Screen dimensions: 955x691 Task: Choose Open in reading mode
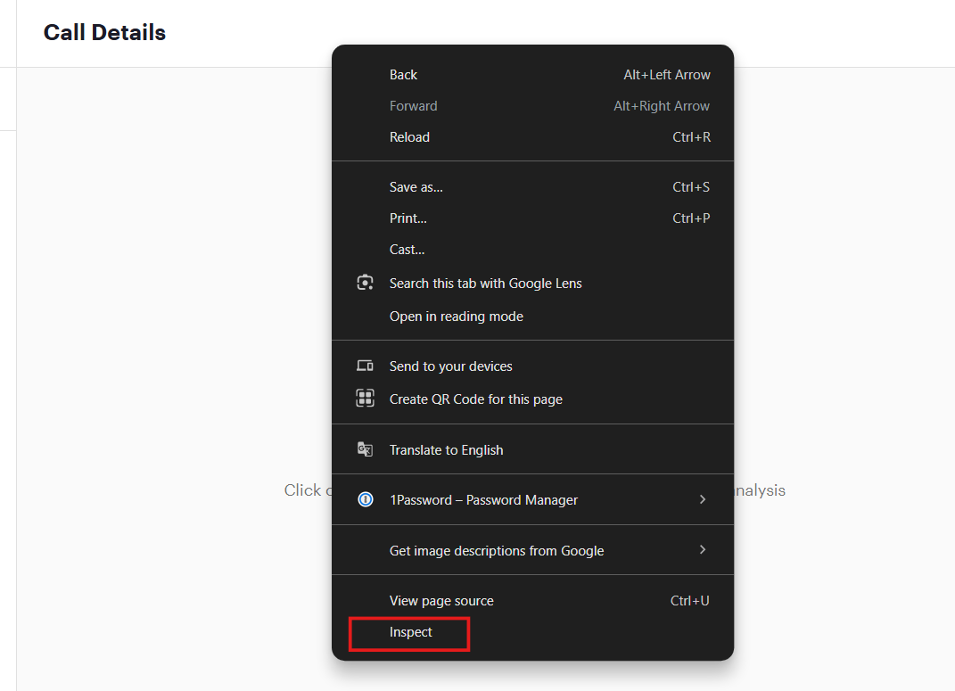(x=532, y=316)
